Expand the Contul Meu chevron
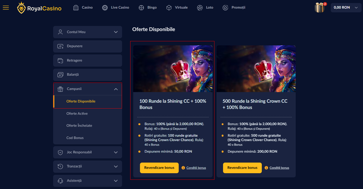The height and width of the screenshot is (189, 363). coord(116,32)
